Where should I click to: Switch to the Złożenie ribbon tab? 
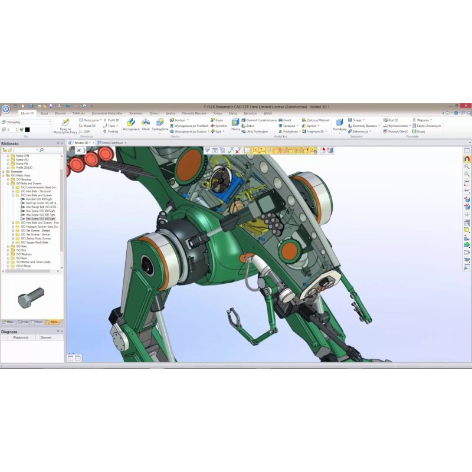coord(60,113)
